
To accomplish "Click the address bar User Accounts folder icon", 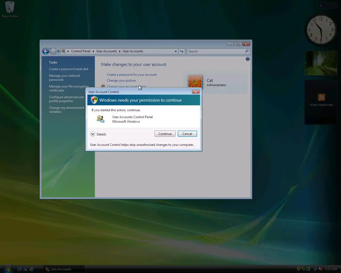I will point(63,51).
